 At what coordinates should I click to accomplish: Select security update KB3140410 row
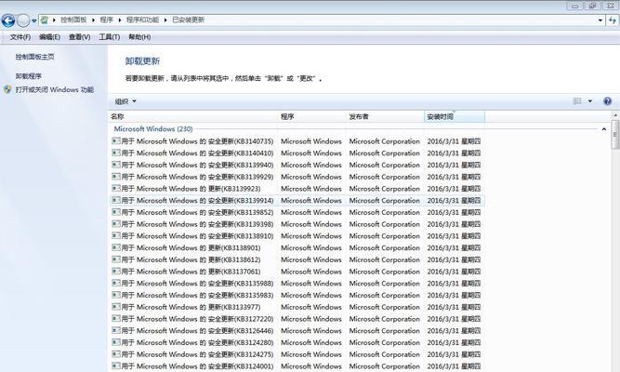click(297, 153)
